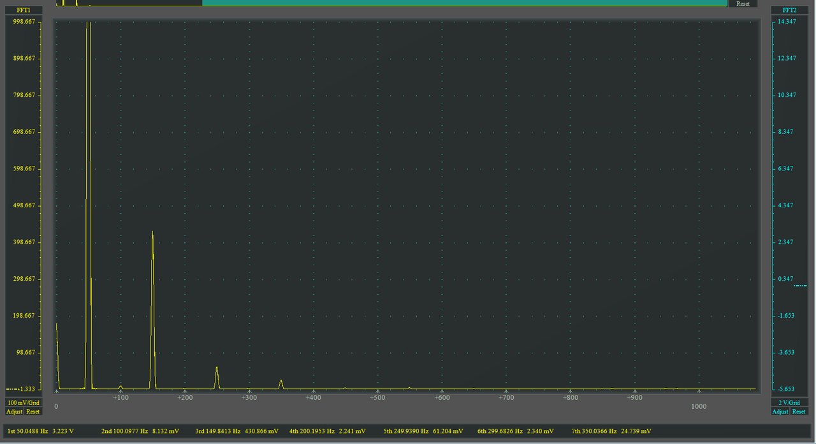Click the FFT2 channel label
This screenshot has width=816, height=444.
point(790,10)
